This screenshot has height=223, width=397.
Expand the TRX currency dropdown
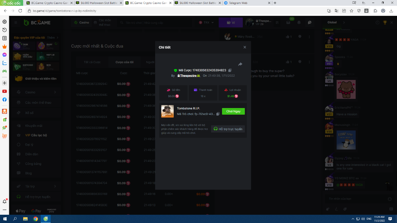206,22
